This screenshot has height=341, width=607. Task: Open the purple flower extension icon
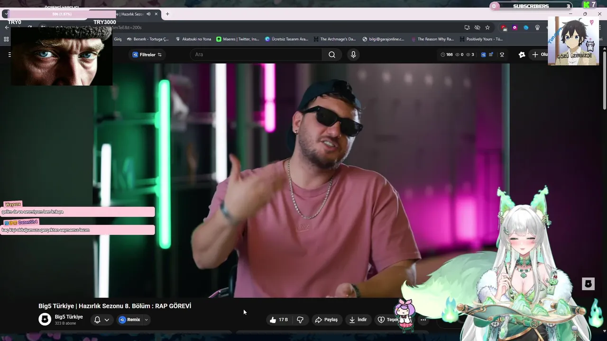[515, 27]
